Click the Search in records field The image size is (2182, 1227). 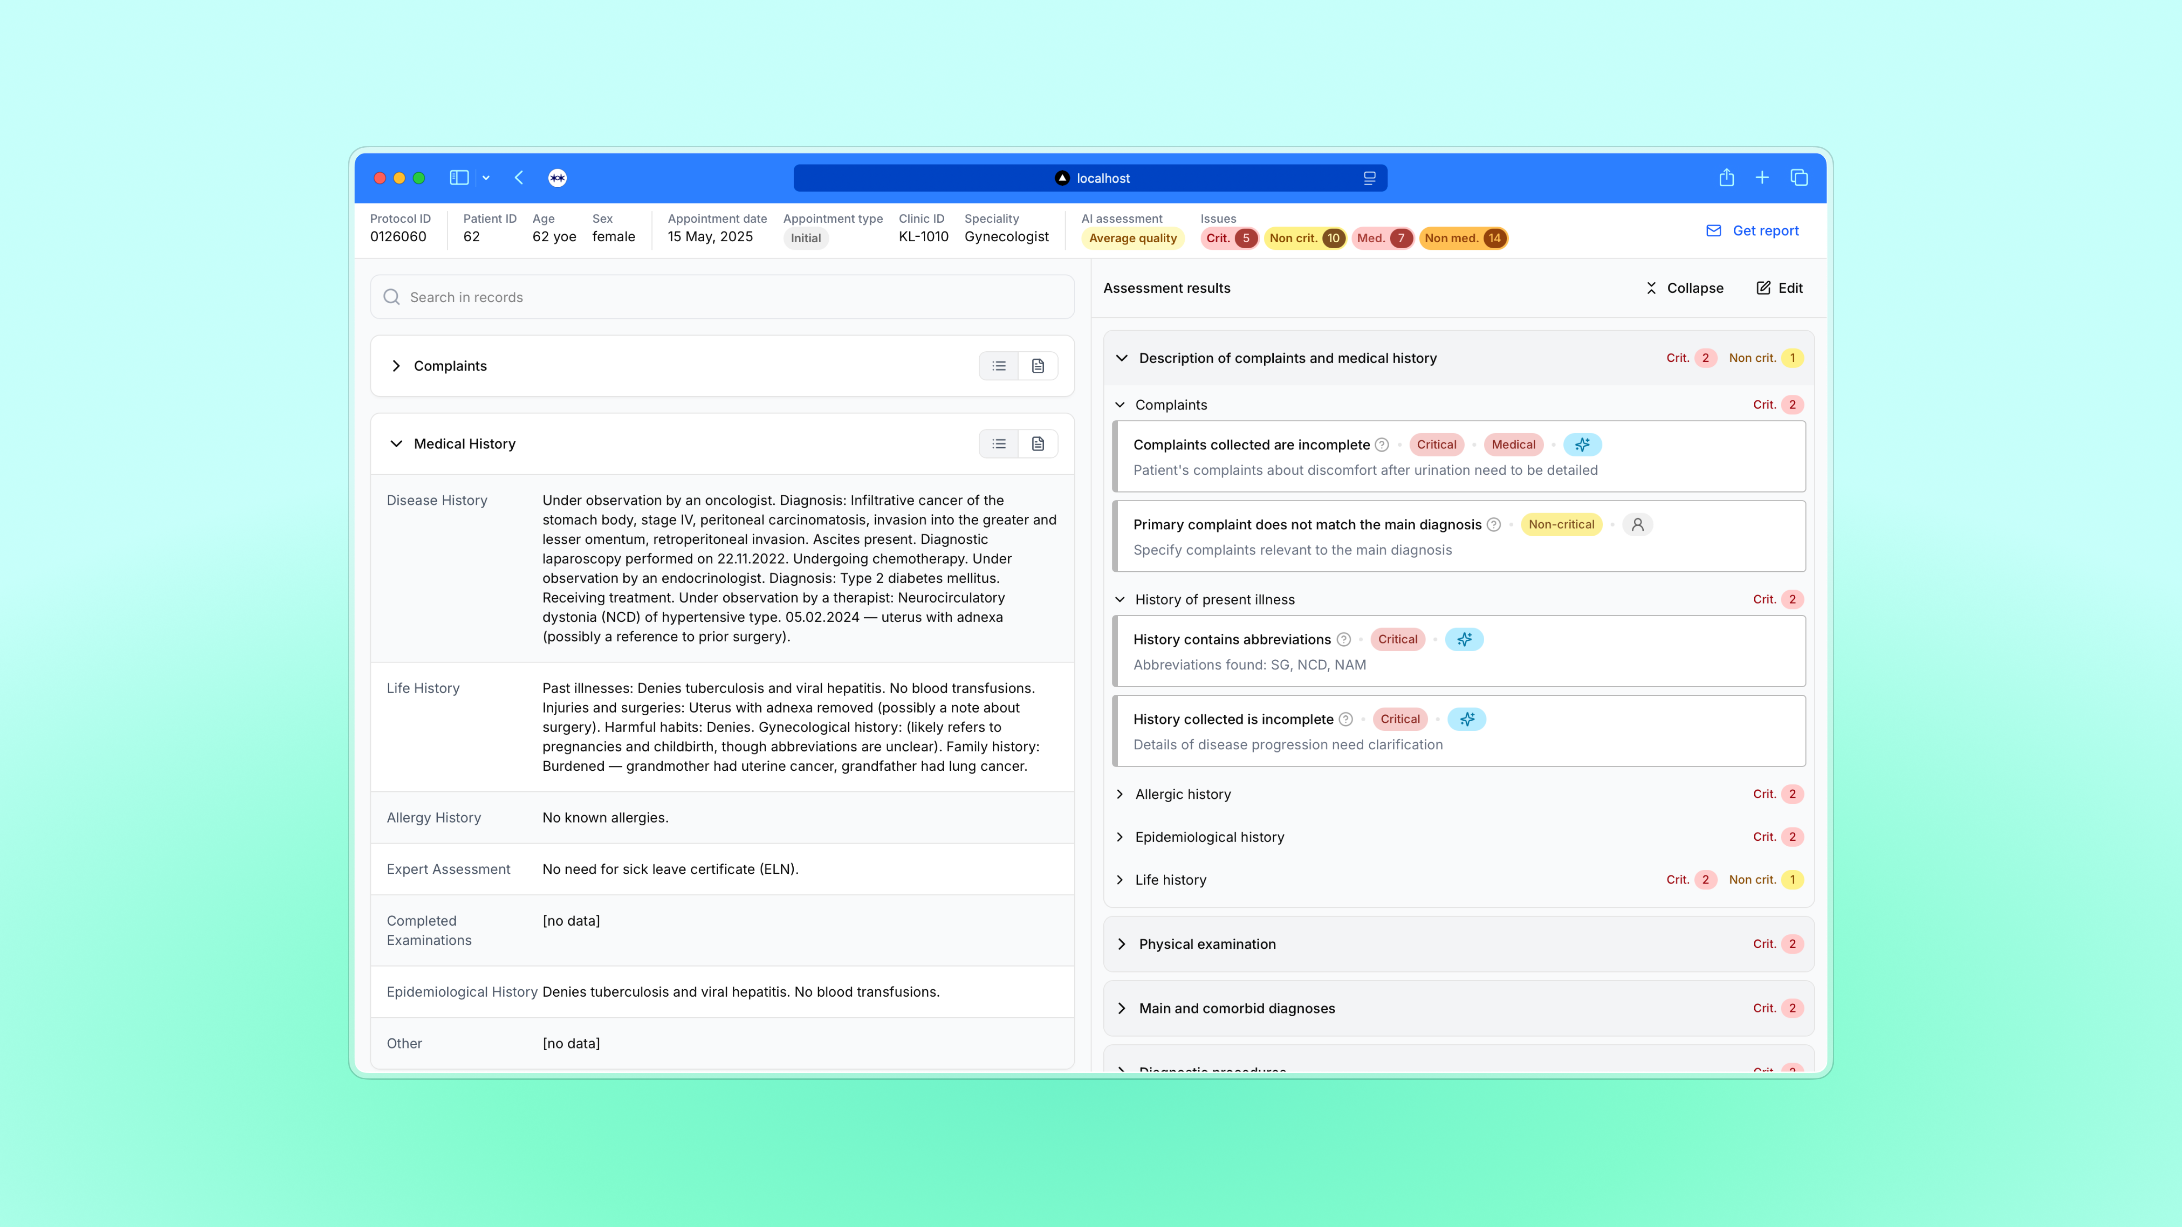pos(722,297)
